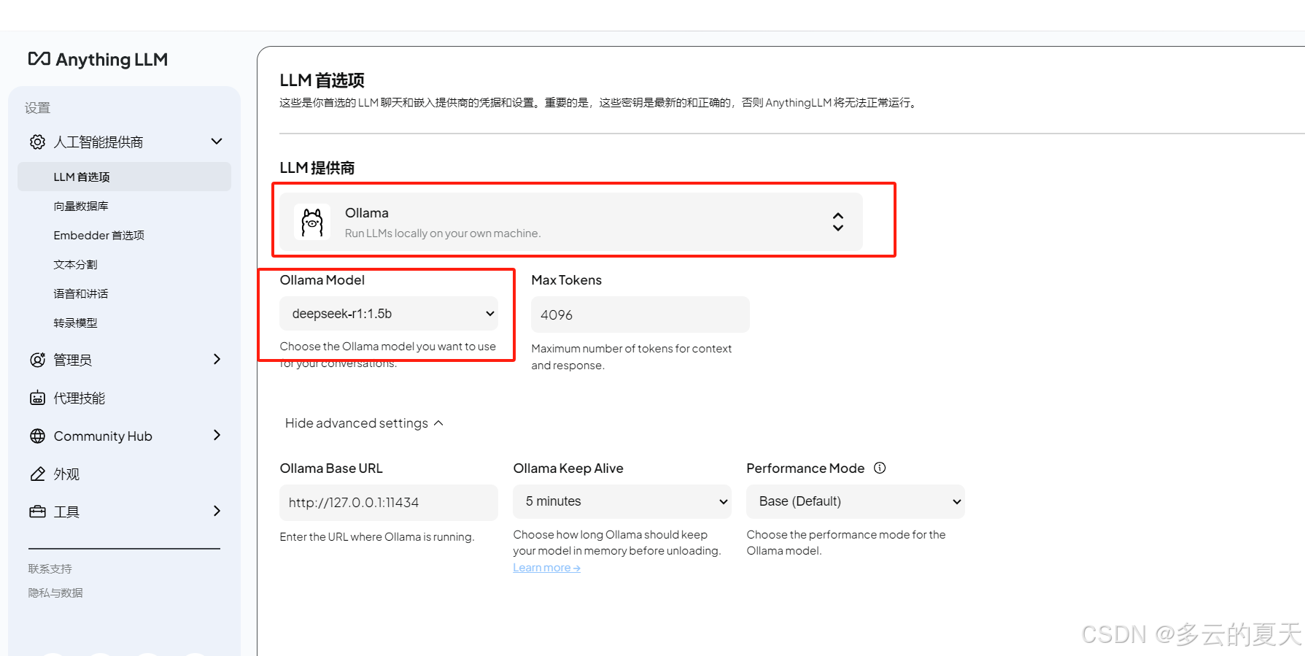This screenshot has width=1305, height=656.
Task: Click the 代理技能 robot icon
Action: (37, 398)
